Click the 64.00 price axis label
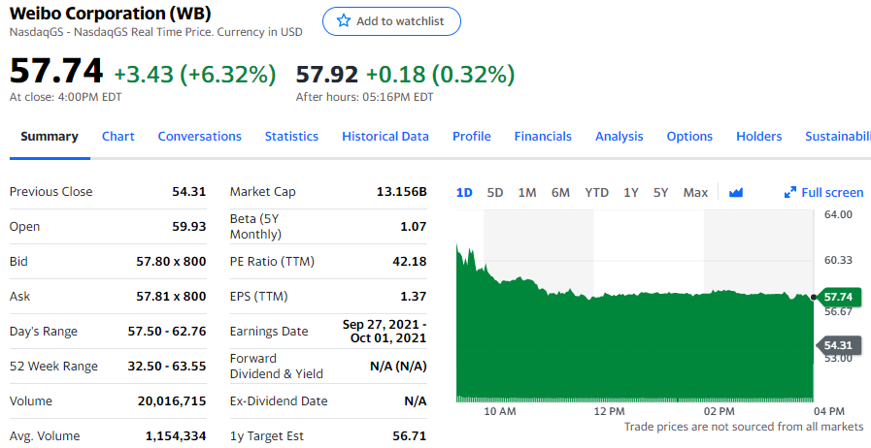The width and height of the screenshot is (871, 448). (x=838, y=214)
